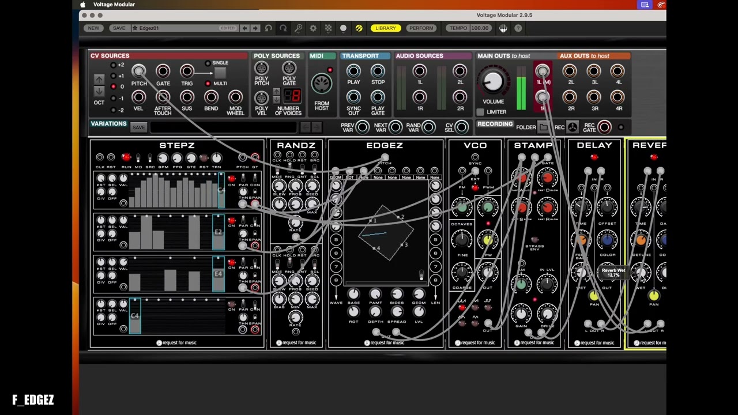The height and width of the screenshot is (415, 738).
Task: Click the GATE jack in CV Sources
Action: pos(163,71)
